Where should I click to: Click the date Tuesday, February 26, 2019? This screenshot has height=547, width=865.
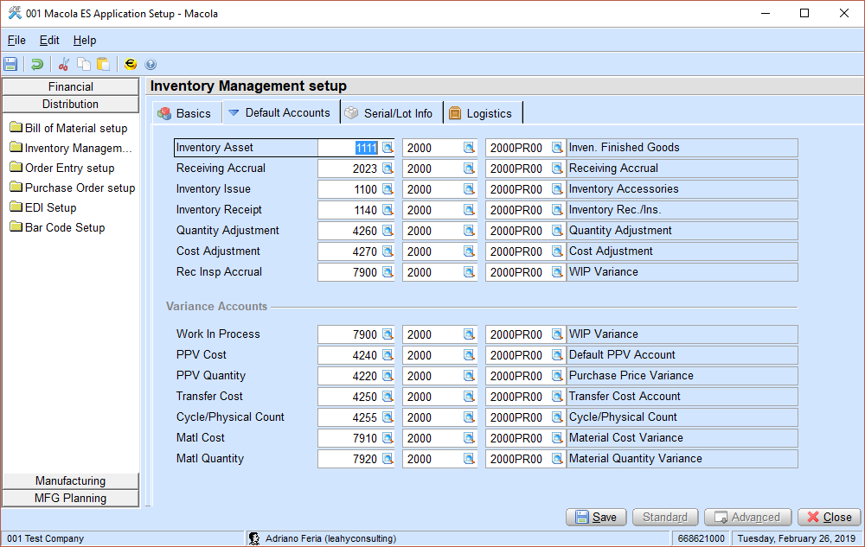pyautogui.click(x=797, y=538)
